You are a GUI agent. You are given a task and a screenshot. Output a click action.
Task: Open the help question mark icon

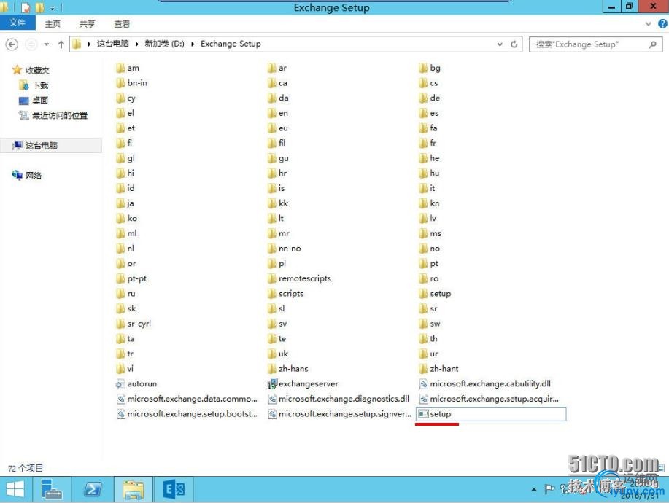(662, 24)
